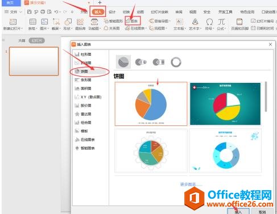
Task: Select the Shapes (形状) icon
Action: click(68, 22)
